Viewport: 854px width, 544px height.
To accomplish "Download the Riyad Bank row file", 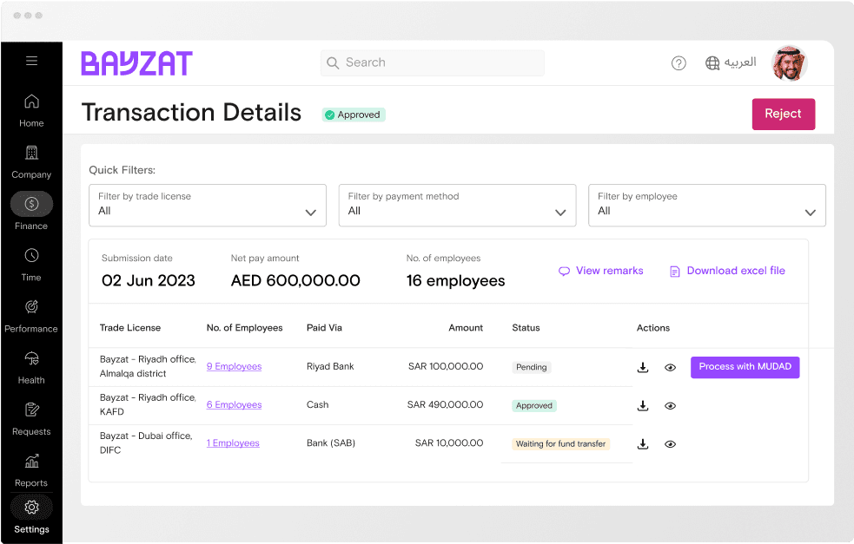I will coord(643,367).
